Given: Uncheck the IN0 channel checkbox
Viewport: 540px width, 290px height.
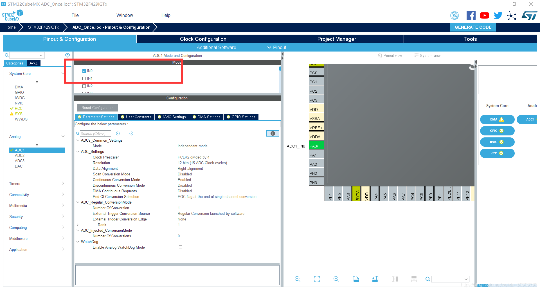Looking at the screenshot, I should point(84,71).
